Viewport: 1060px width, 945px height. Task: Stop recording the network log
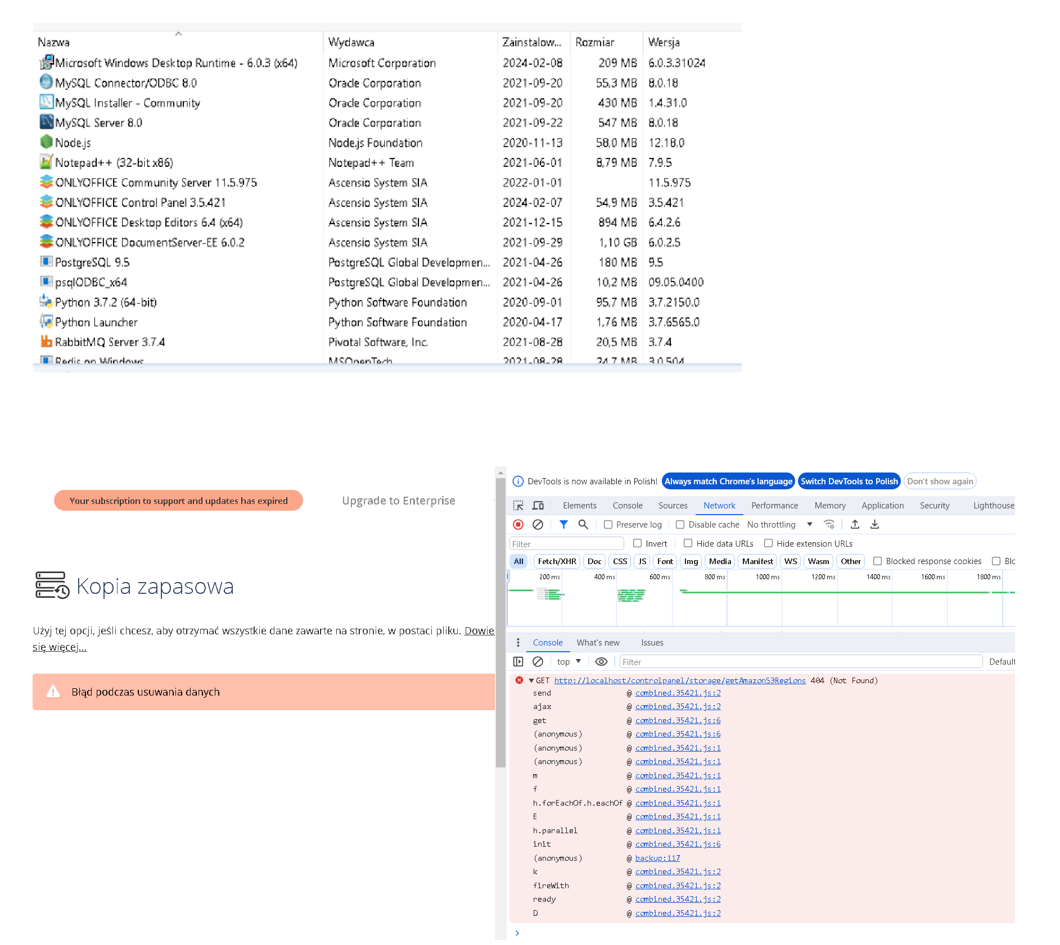(x=518, y=525)
